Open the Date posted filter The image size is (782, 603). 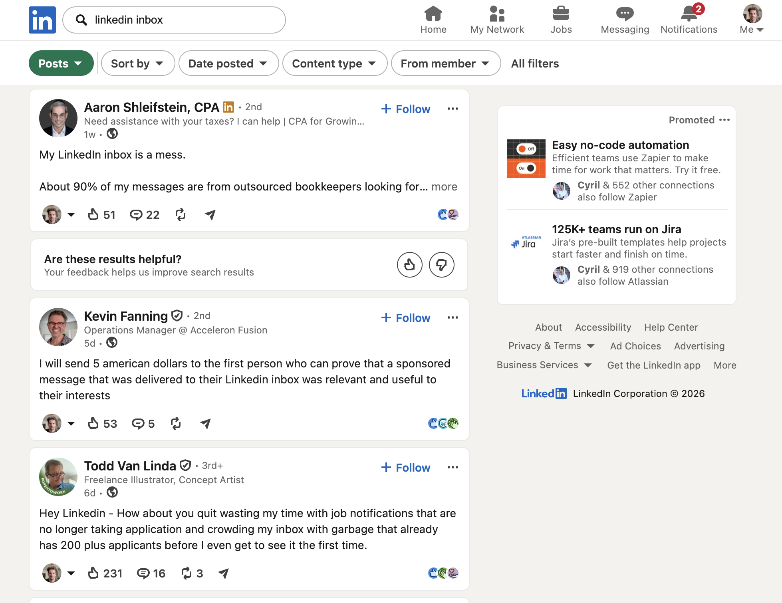(229, 63)
